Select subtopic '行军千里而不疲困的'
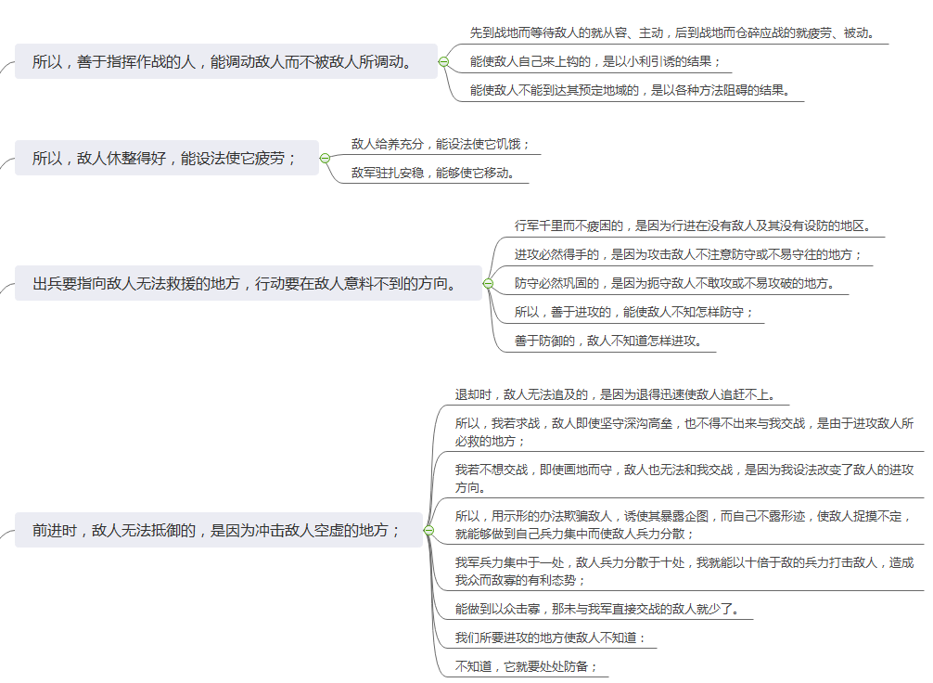Image resolution: width=933 pixels, height=683 pixels. click(x=693, y=226)
